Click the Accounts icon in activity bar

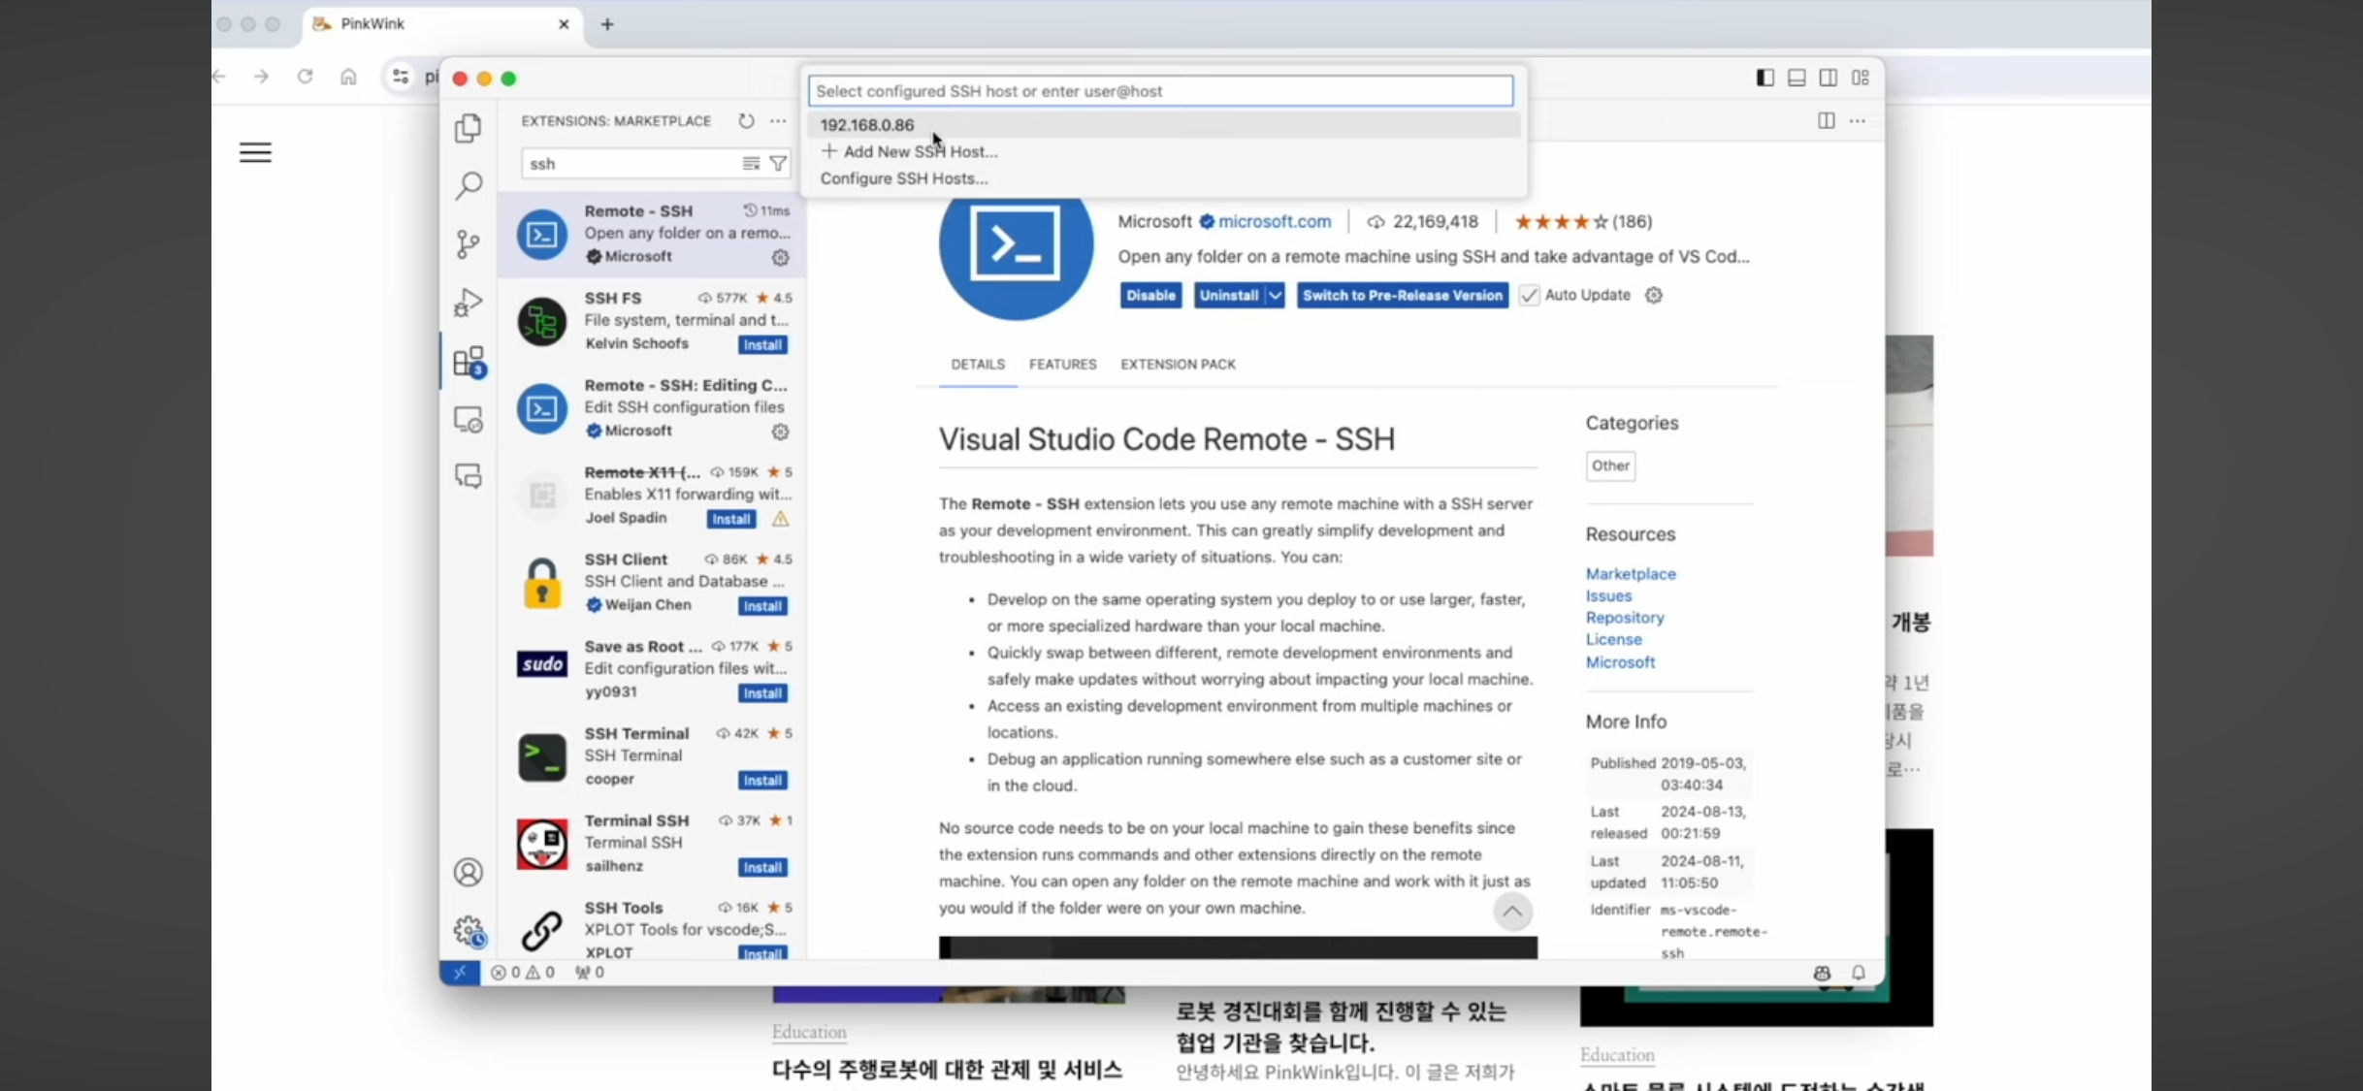pos(469,873)
